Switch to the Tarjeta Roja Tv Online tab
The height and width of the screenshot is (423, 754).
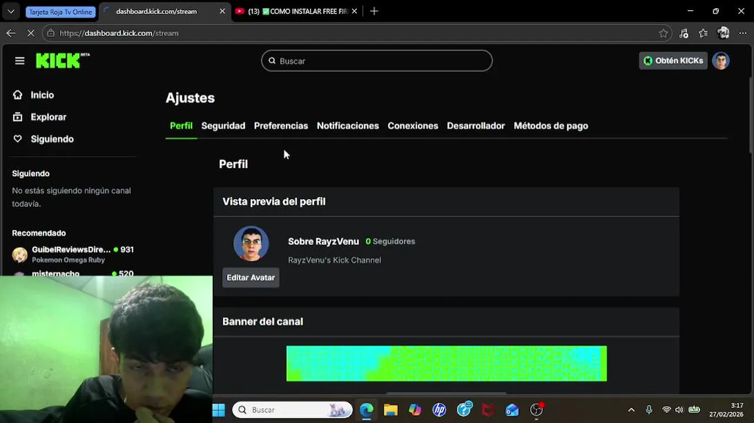tap(60, 12)
